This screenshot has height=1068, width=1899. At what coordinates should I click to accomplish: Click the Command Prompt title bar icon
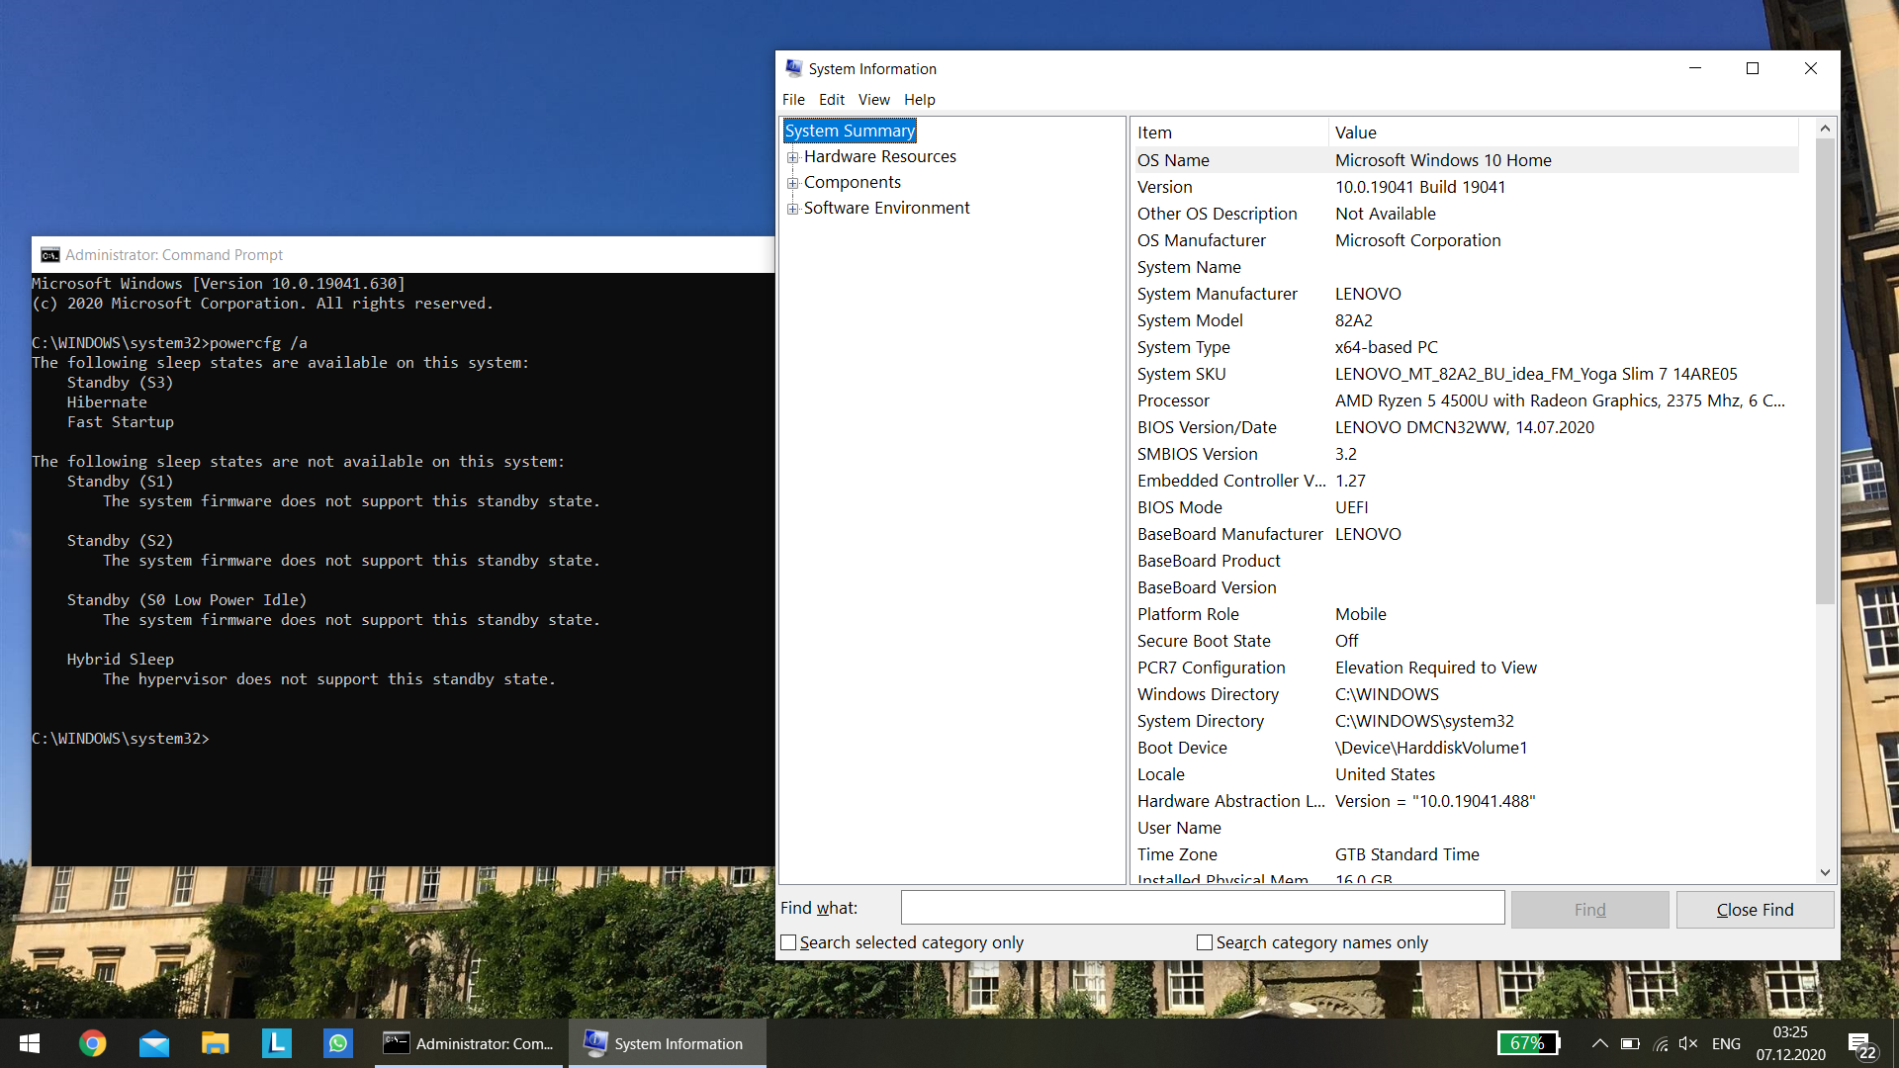[x=49, y=255]
